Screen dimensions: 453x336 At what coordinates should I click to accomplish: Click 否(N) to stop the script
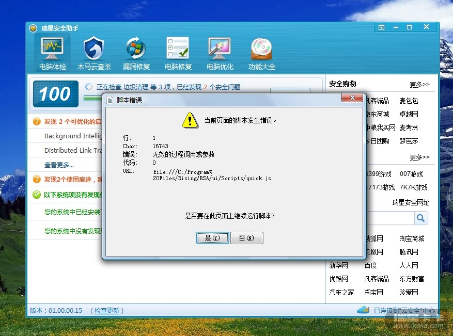point(247,238)
